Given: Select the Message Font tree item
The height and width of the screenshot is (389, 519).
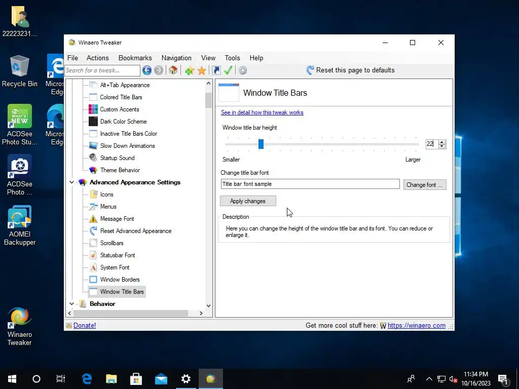Looking at the screenshot, I should (x=117, y=219).
